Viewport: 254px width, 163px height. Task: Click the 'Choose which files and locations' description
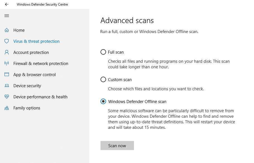click(156, 89)
